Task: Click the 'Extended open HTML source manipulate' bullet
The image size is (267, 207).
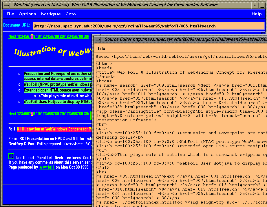Action: click(58, 90)
